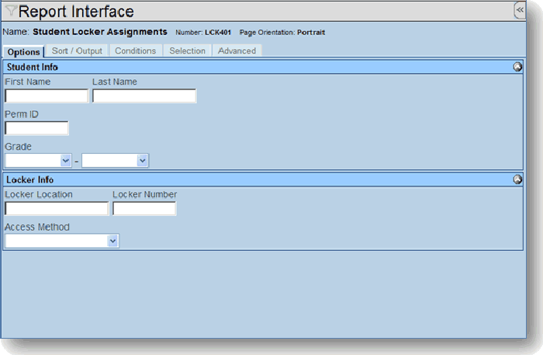Focus the Locker Number field

coord(144,209)
